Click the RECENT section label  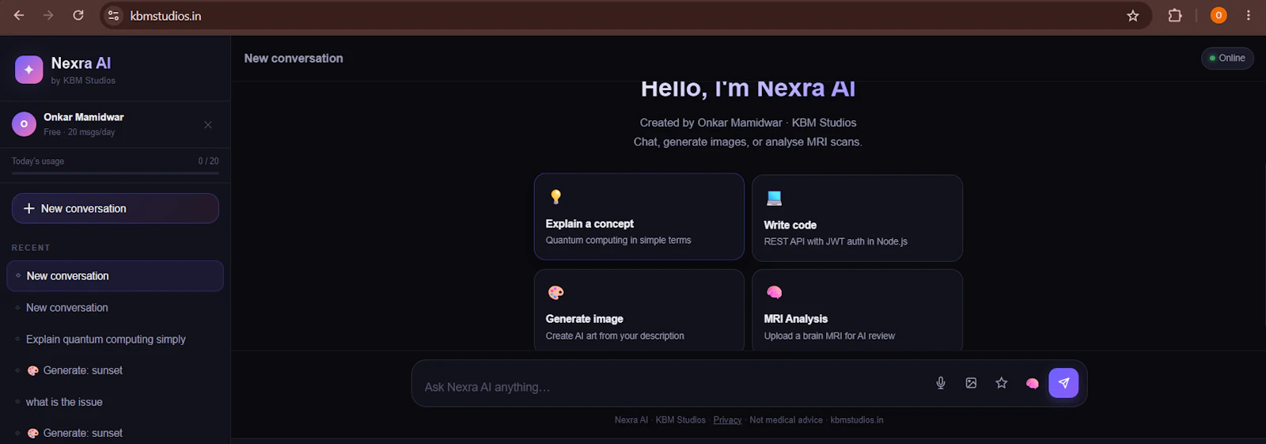pos(31,248)
